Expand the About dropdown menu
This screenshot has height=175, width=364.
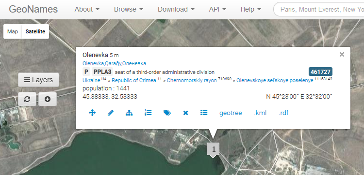click(x=87, y=10)
